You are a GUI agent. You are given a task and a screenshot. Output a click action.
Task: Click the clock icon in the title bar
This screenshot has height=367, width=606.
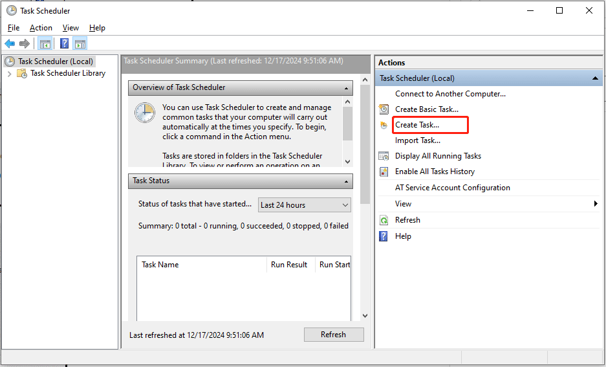point(12,11)
